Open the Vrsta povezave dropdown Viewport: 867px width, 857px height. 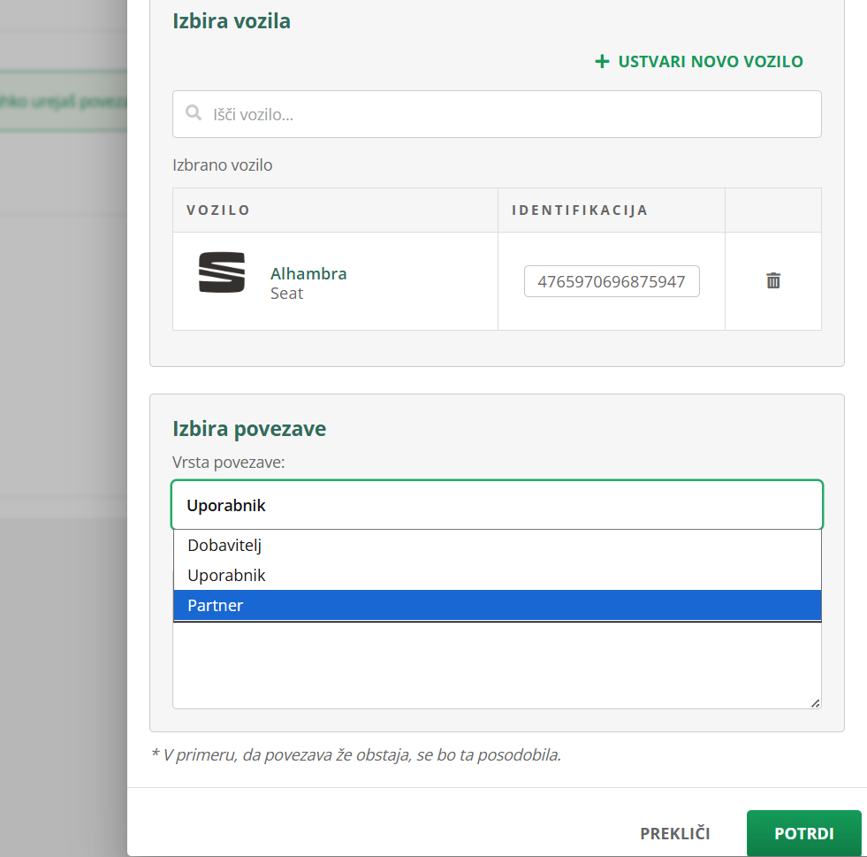click(x=497, y=506)
